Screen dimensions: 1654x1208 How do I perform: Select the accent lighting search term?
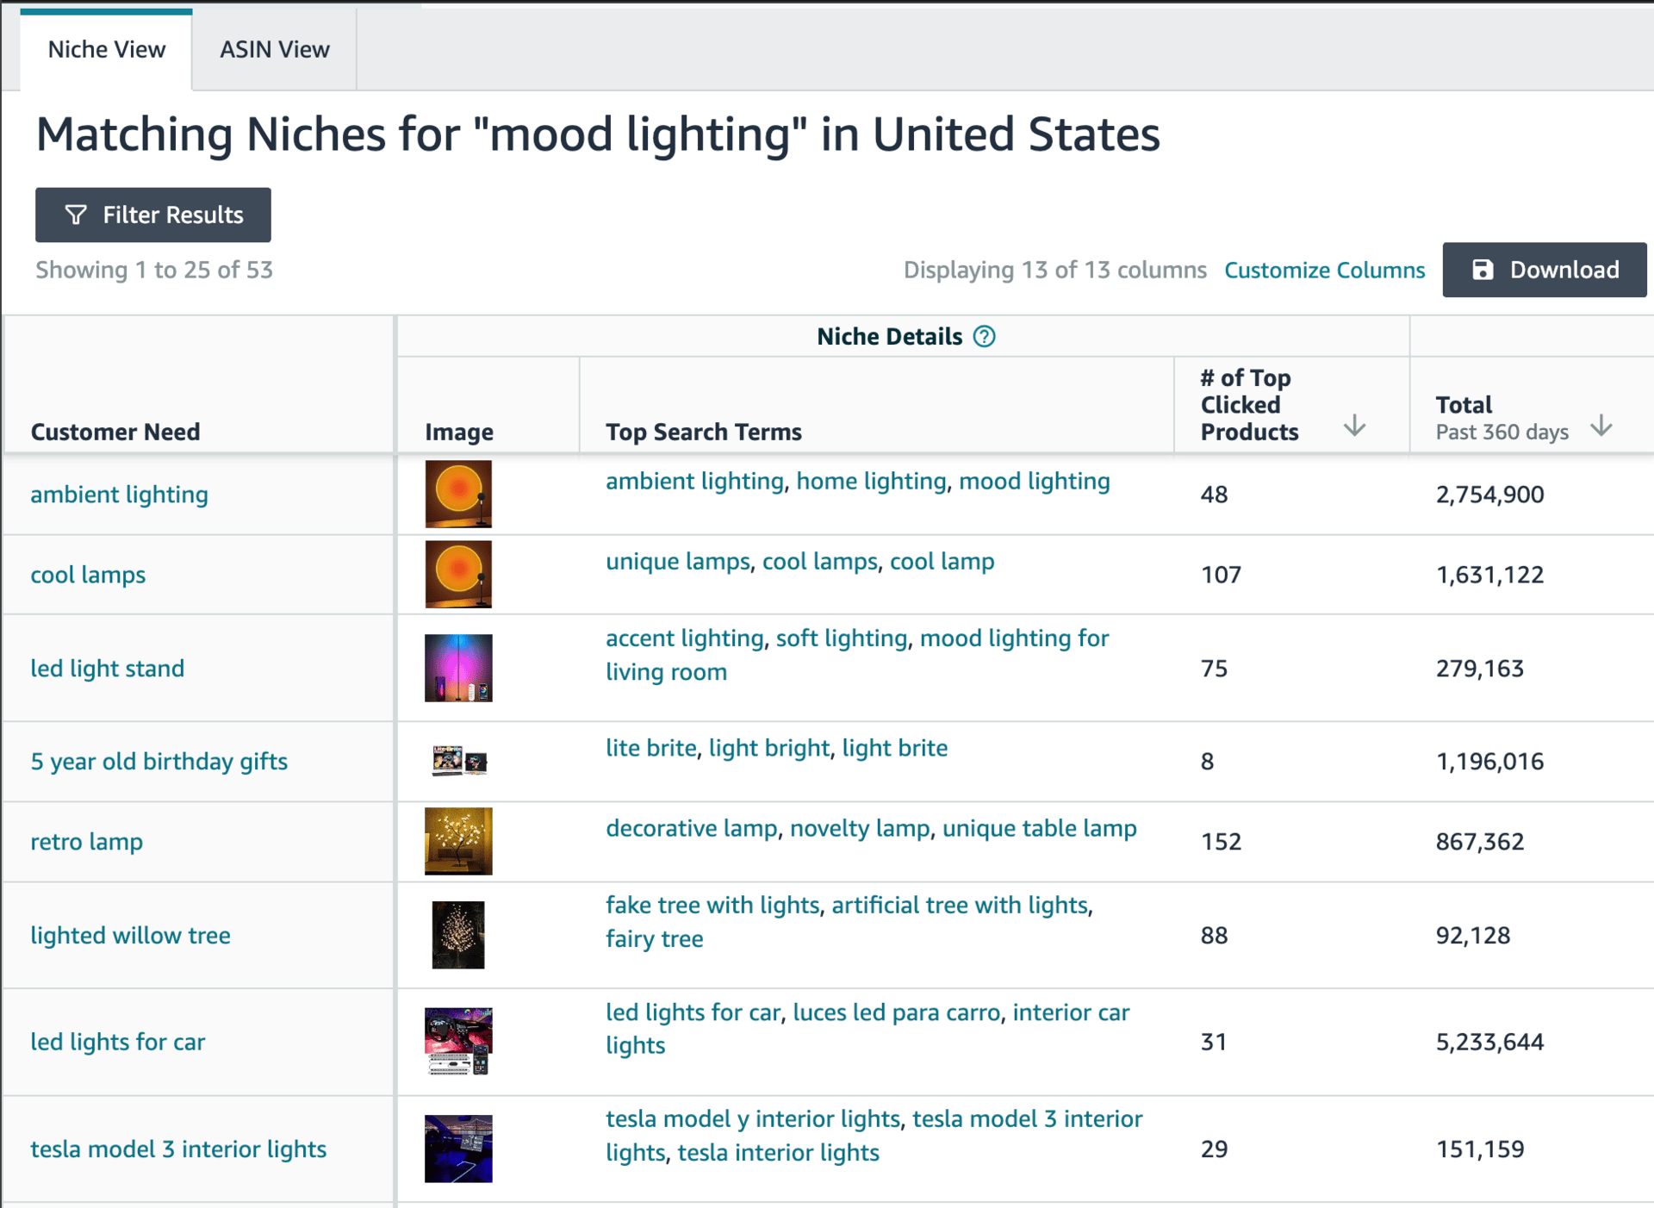(685, 638)
